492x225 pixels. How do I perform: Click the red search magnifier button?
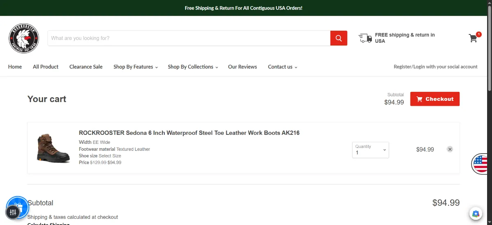339,38
